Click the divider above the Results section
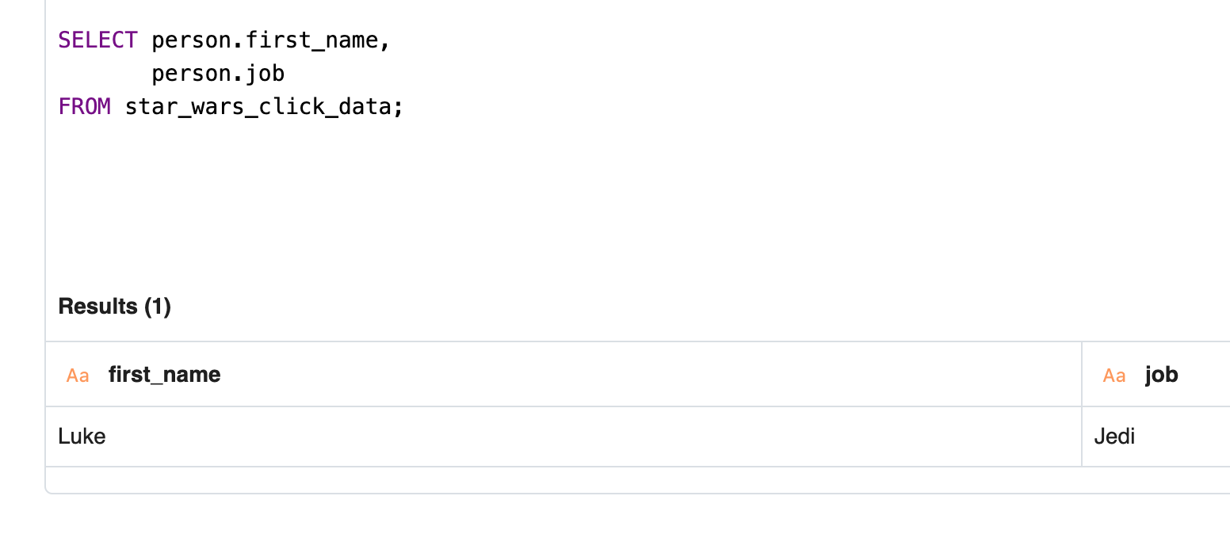The image size is (1230, 534). tap(555, 341)
